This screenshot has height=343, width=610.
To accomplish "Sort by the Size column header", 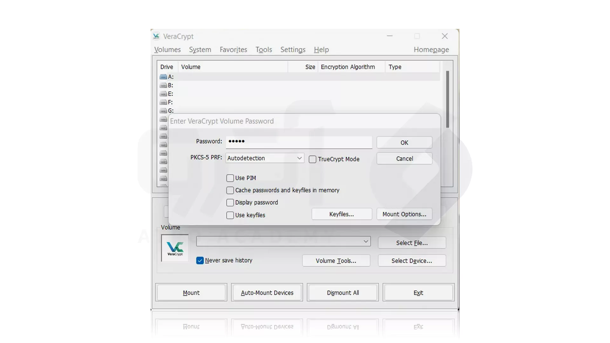I will click(x=303, y=67).
